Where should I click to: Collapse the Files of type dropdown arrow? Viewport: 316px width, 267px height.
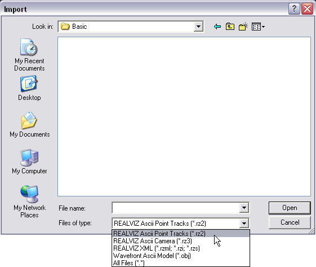(x=244, y=223)
